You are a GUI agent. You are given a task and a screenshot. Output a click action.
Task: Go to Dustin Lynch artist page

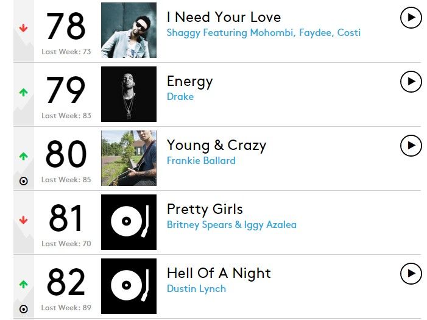[196, 289]
